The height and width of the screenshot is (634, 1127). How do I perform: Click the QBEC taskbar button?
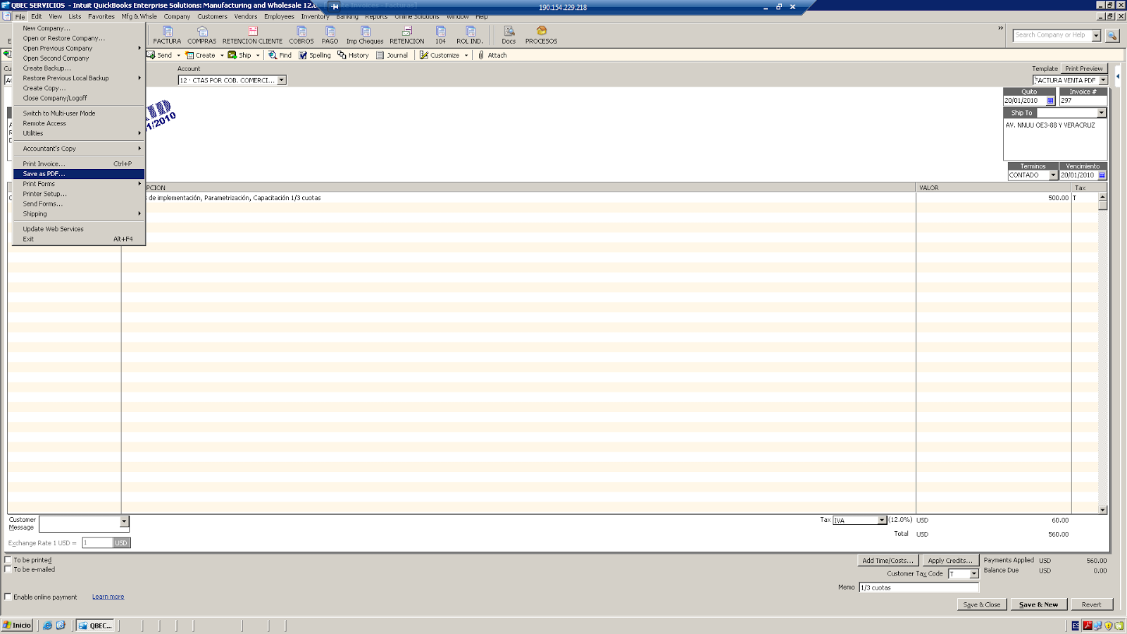(96, 626)
